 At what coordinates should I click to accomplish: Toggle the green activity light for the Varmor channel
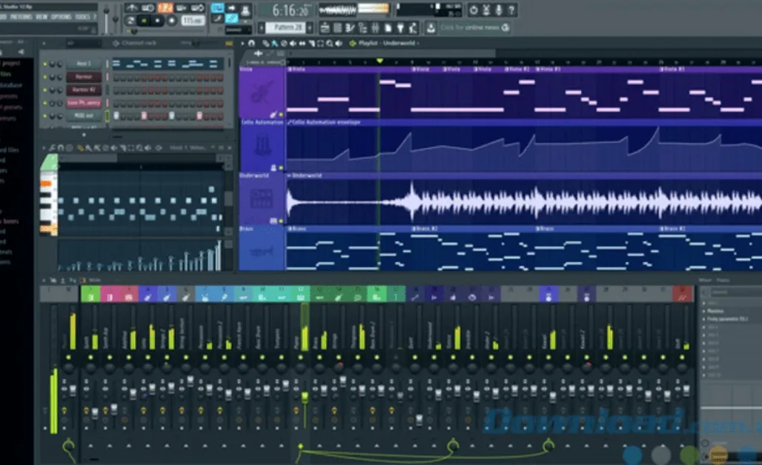click(x=44, y=77)
